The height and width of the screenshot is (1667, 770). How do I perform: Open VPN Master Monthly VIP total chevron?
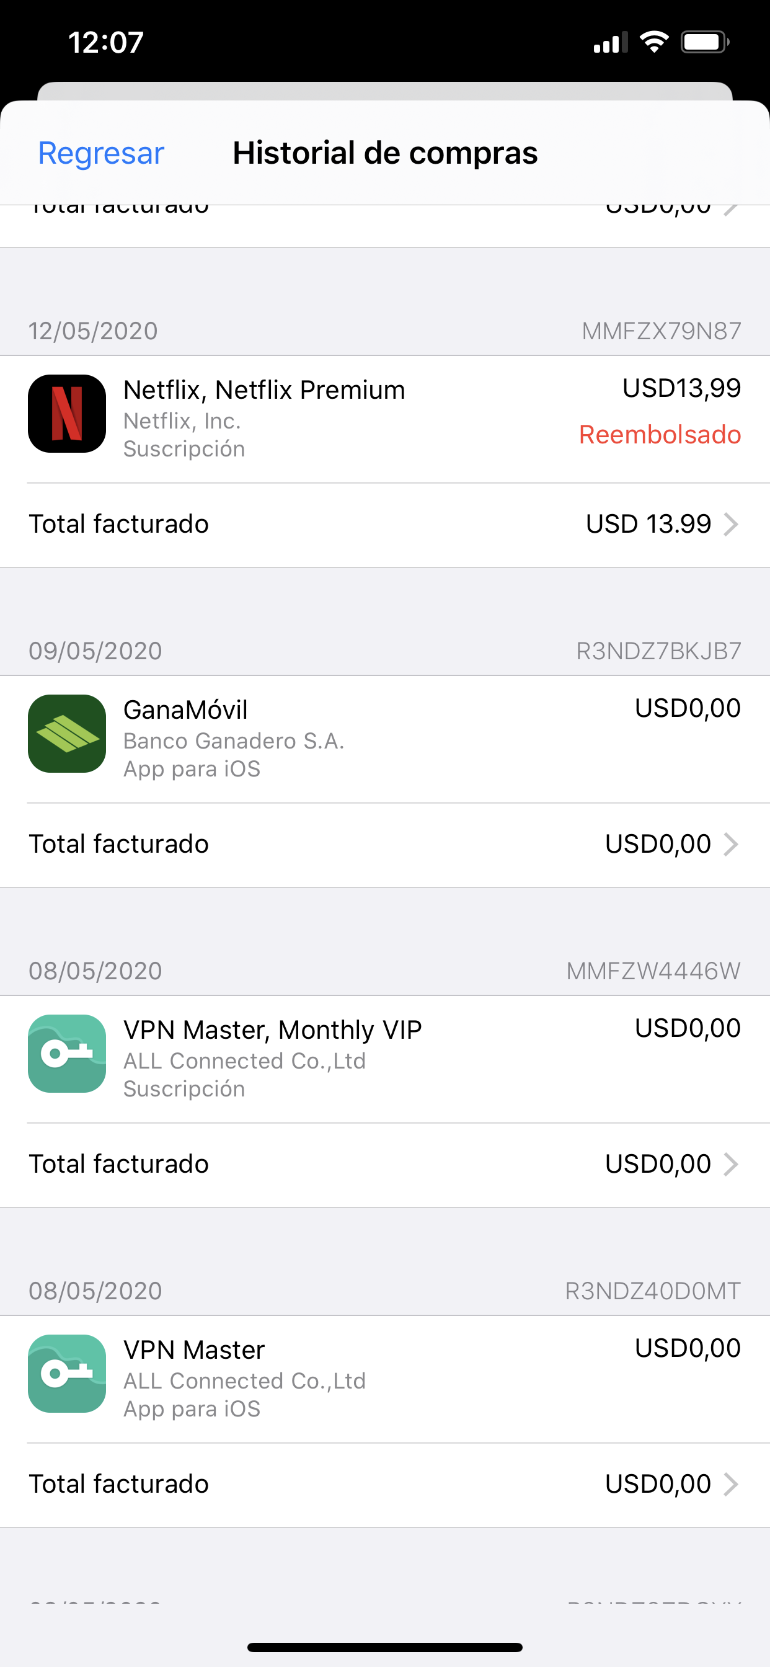(x=730, y=1163)
